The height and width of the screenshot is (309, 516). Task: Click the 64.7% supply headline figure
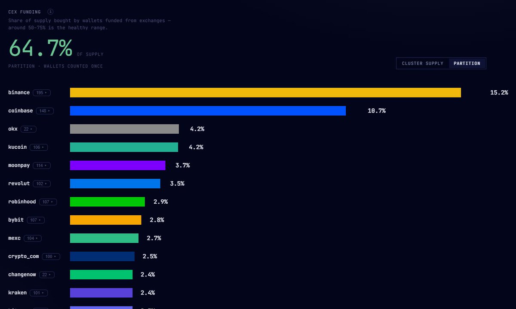click(x=40, y=48)
